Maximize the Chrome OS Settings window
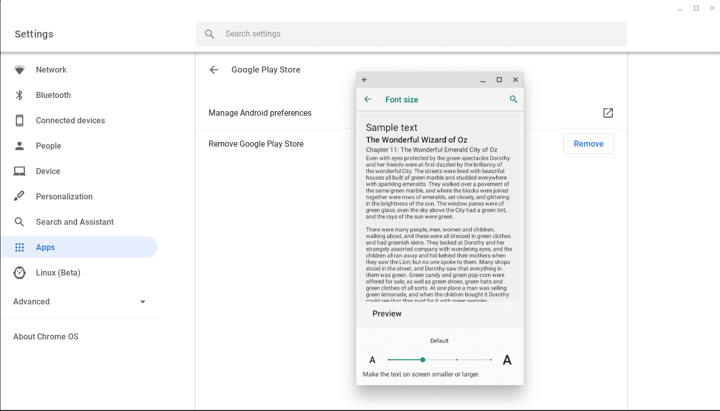Screen dimensions: 720x411 [x=696, y=8]
